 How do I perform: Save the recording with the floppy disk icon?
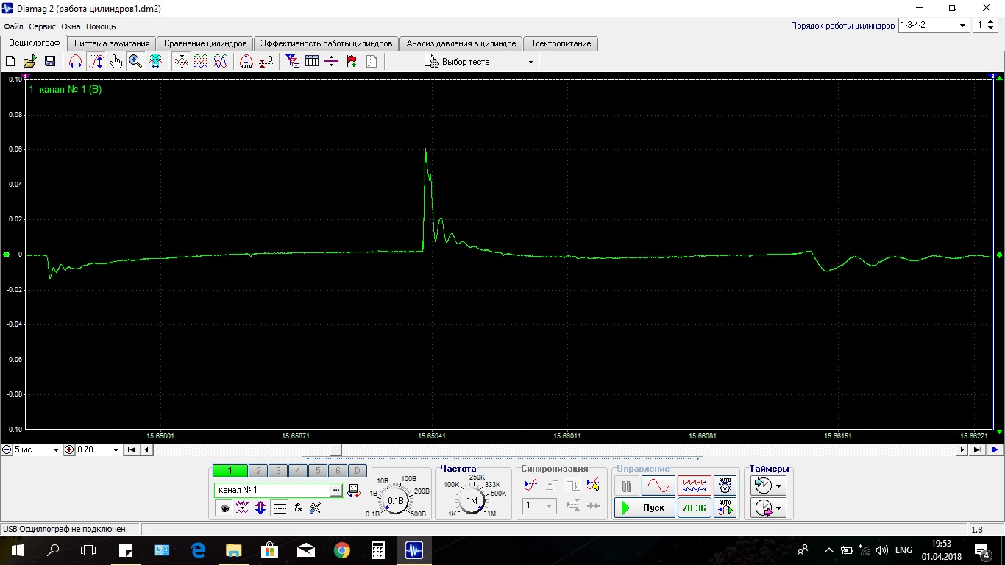coord(49,62)
